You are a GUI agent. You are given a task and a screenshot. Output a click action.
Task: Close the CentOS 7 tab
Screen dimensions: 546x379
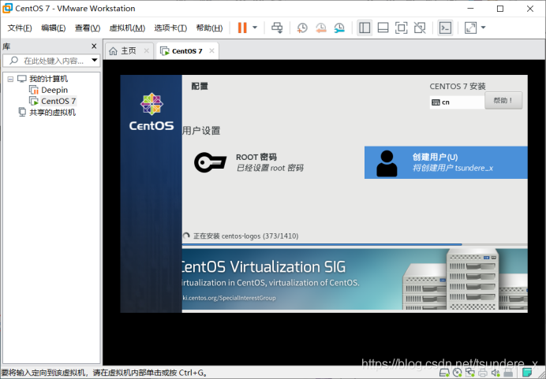point(211,50)
